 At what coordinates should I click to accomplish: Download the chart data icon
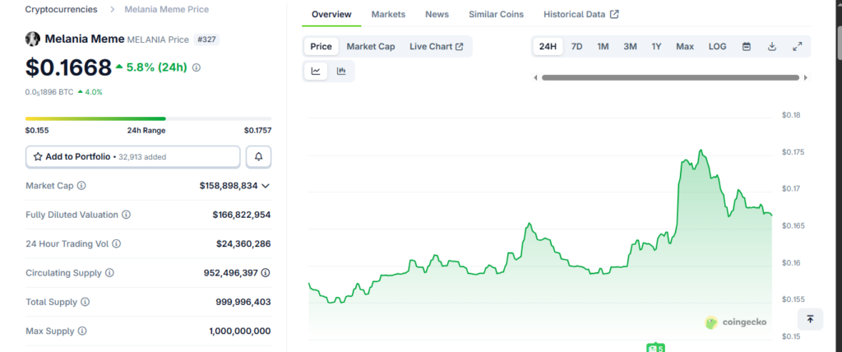[x=772, y=47]
